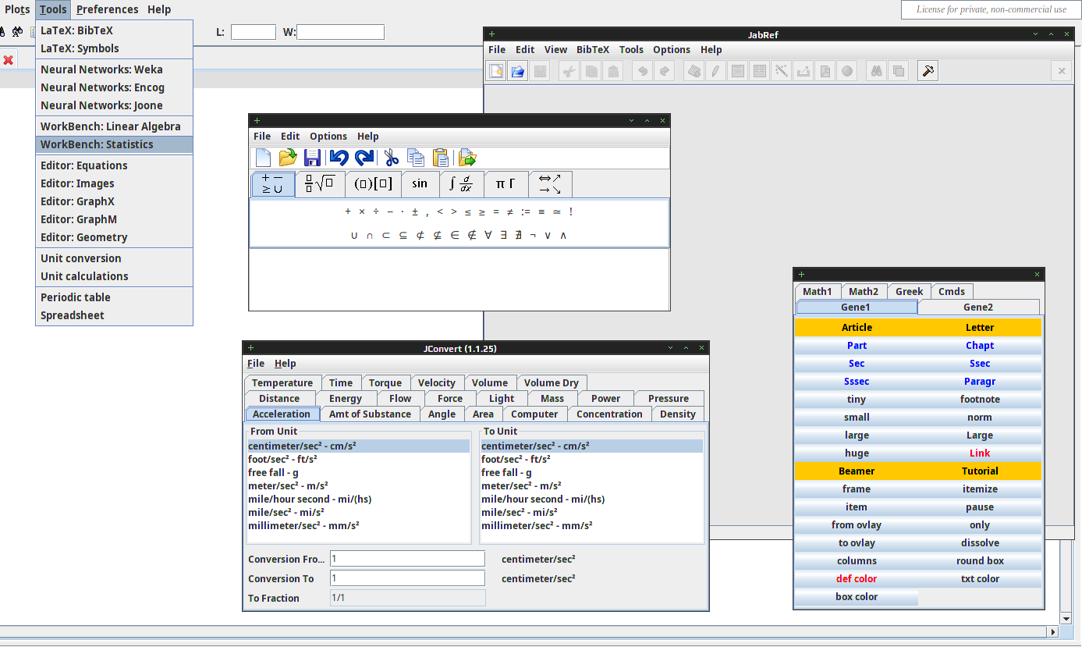This screenshot has height=647, width=1082.
Task: Click the Open folder icon in equation editor
Action: tap(288, 158)
